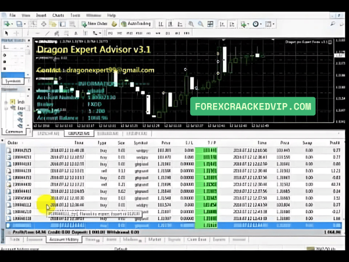The height and width of the screenshot is (262, 349).
Task: Select the Common tab in Navigator
Action: (x=14, y=132)
